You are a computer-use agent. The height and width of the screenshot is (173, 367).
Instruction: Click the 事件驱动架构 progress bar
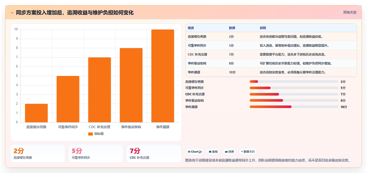(294, 100)
